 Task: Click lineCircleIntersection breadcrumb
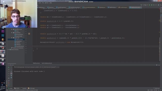[47, 63]
